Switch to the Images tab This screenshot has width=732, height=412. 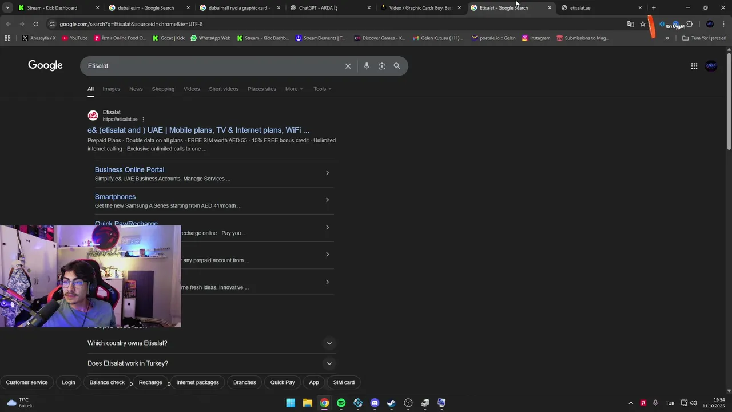tap(112, 89)
